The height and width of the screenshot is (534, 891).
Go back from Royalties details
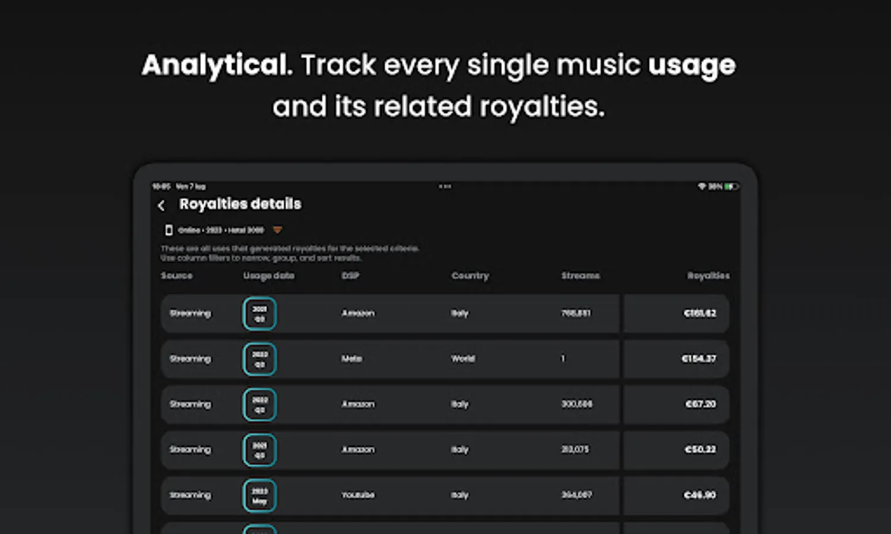pos(161,205)
